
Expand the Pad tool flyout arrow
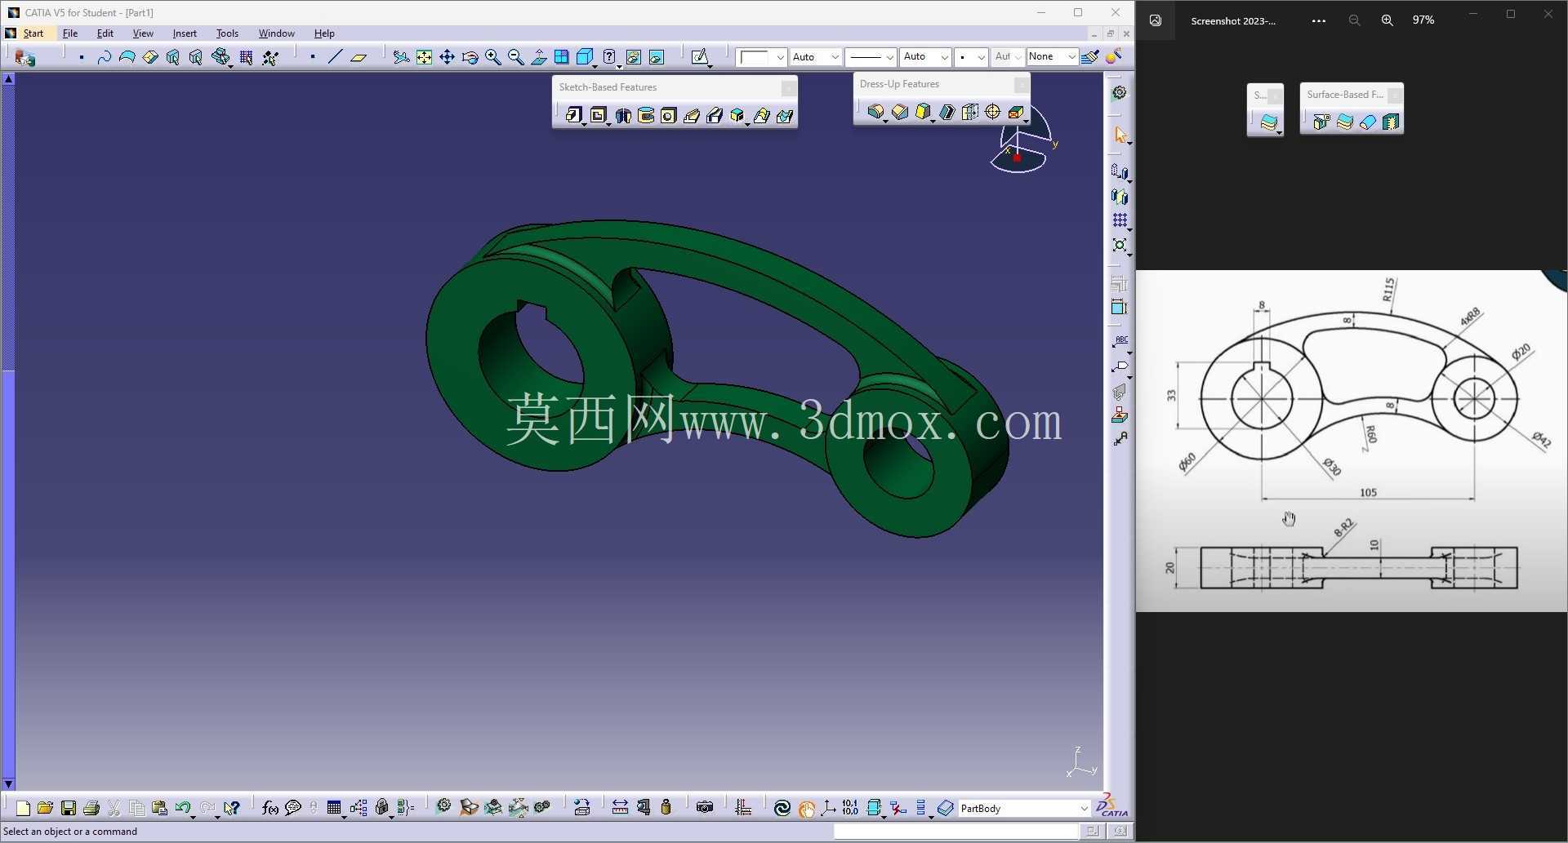584,124
